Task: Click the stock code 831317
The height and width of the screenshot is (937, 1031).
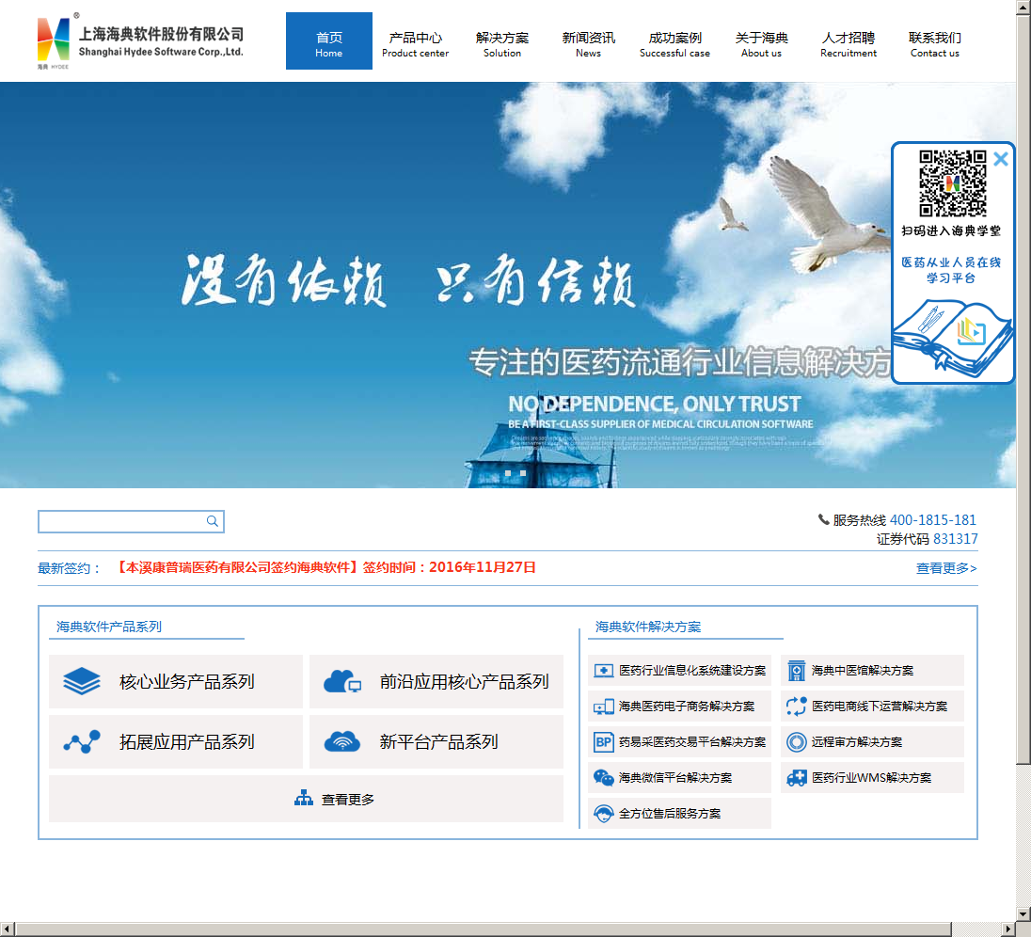Action: [x=955, y=539]
